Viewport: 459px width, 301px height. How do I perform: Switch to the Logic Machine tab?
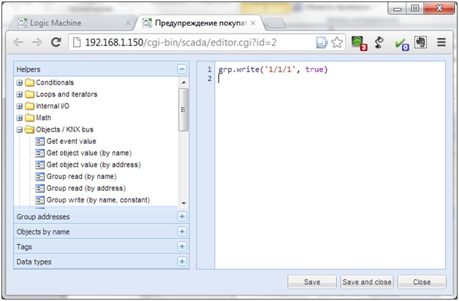coord(70,23)
